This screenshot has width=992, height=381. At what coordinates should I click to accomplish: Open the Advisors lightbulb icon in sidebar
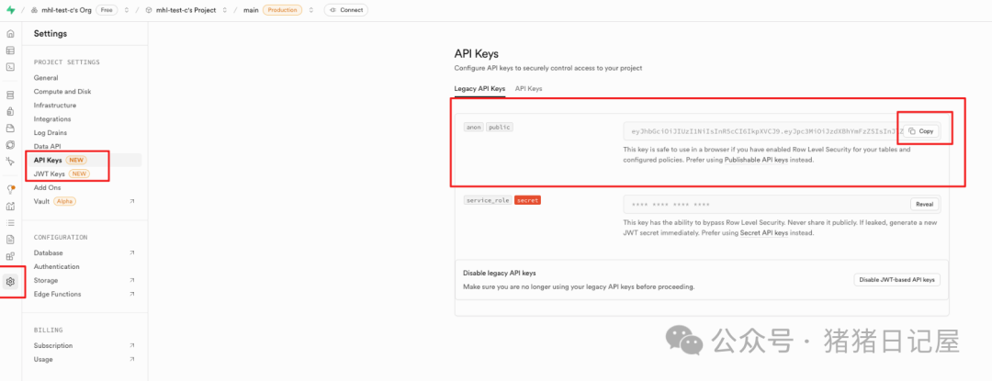click(x=10, y=189)
